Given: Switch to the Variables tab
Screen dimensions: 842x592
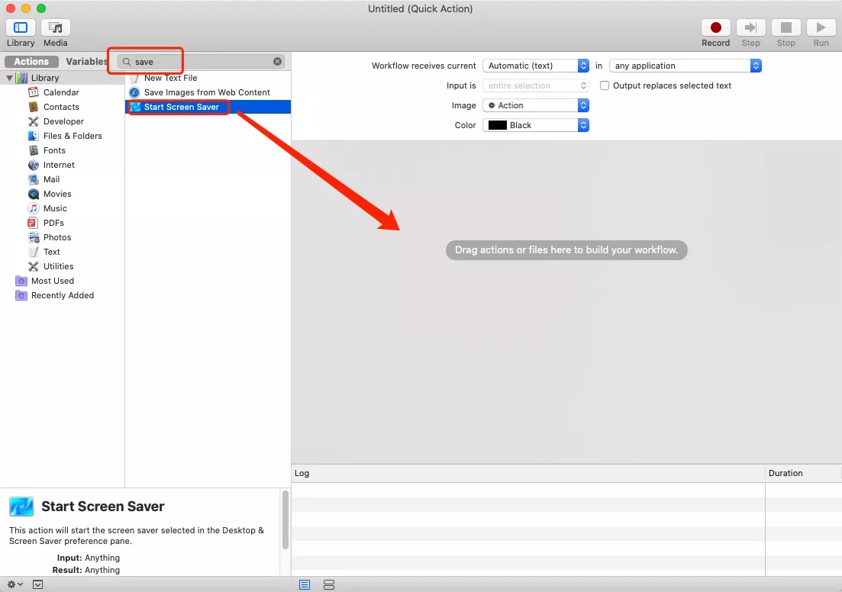Looking at the screenshot, I should coord(86,62).
